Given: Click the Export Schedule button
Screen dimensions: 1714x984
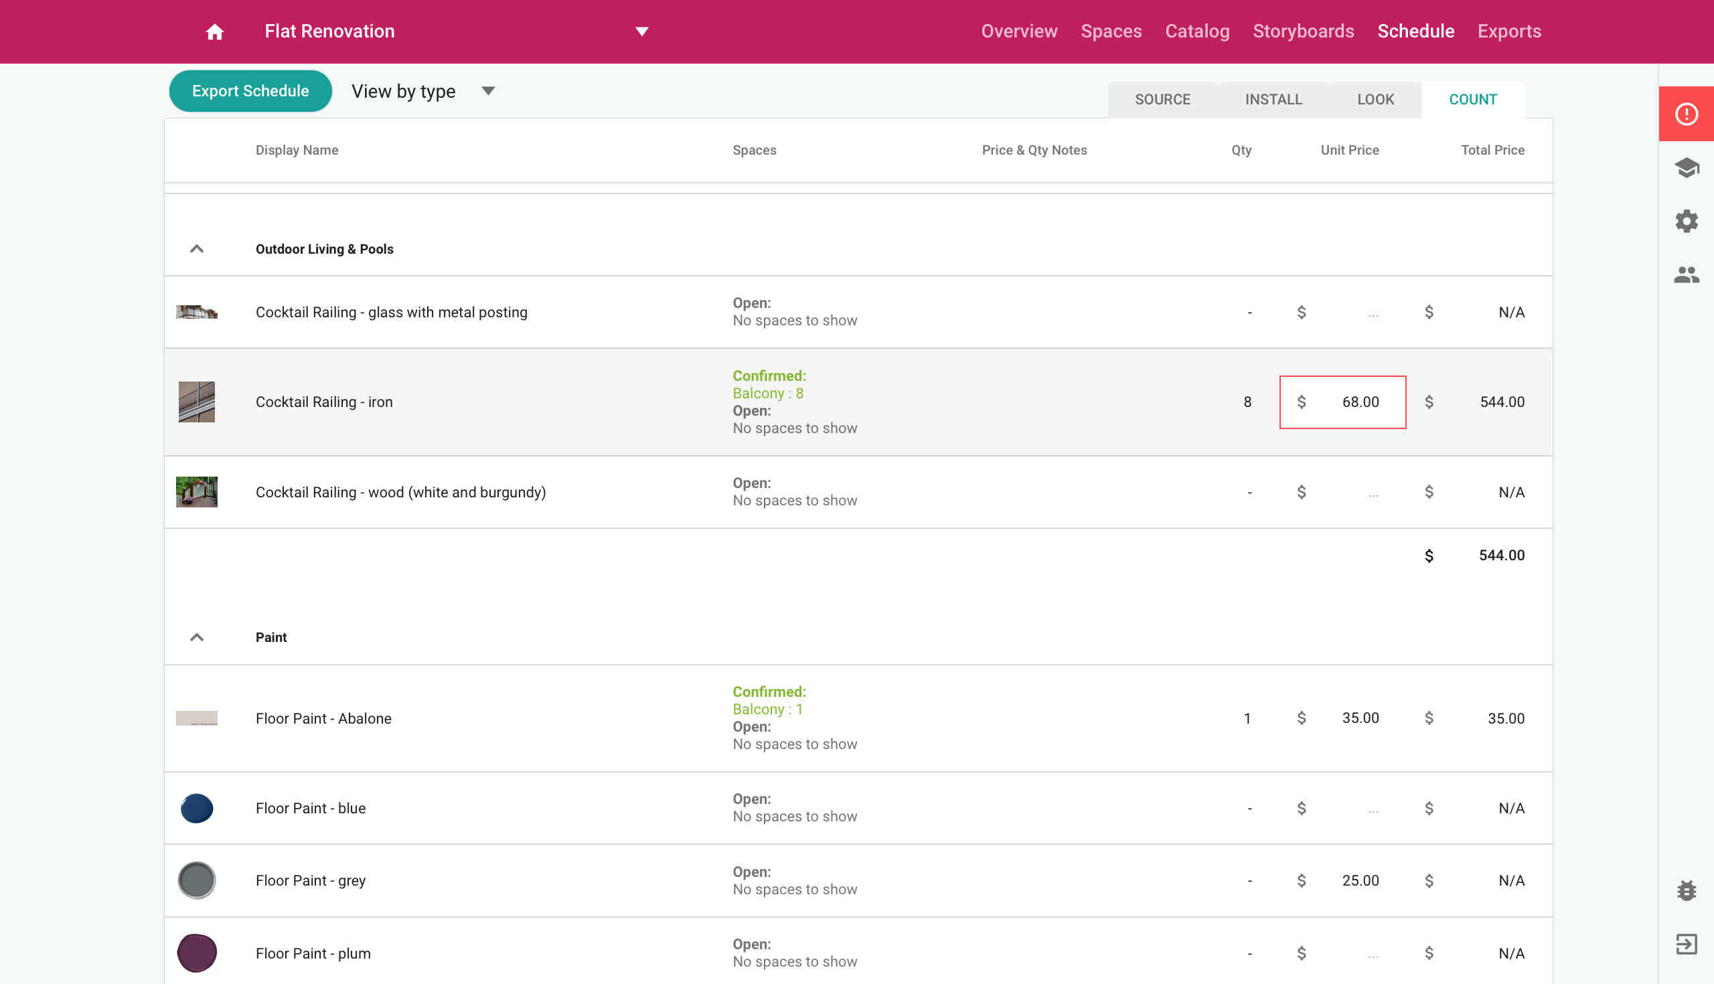Looking at the screenshot, I should coord(250,91).
